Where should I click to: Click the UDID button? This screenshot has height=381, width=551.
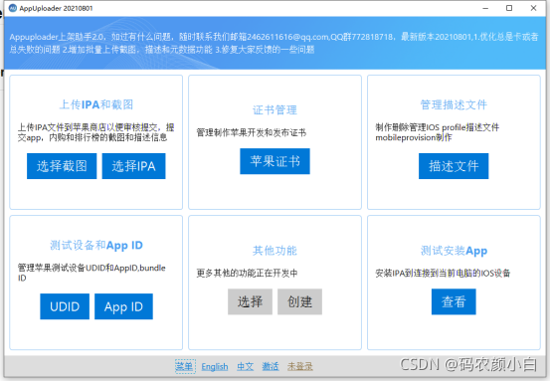(65, 306)
